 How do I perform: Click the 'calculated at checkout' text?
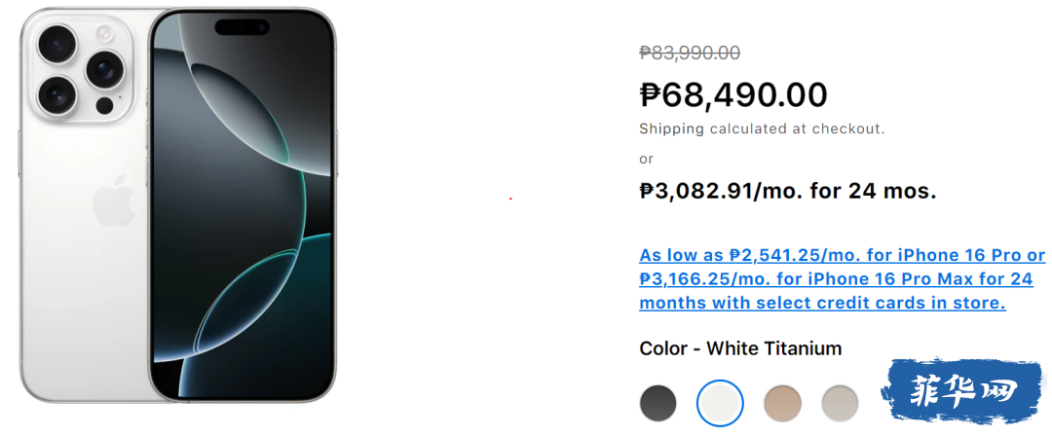(797, 128)
